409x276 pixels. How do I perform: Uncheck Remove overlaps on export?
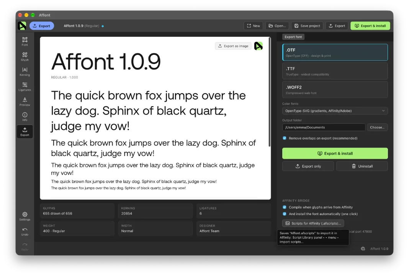click(x=285, y=138)
